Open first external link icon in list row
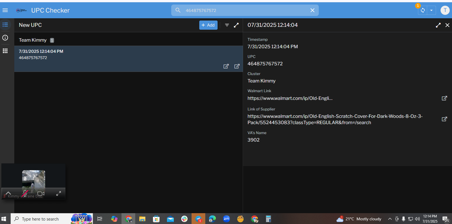Image resolution: width=452 pixels, height=224 pixels. pyautogui.click(x=226, y=66)
